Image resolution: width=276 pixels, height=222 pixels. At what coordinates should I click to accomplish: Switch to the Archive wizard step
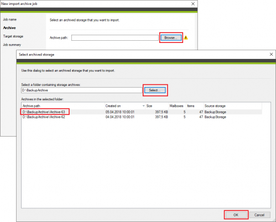pos(9,28)
